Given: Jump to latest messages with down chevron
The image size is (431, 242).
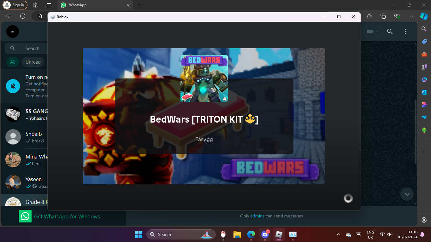Looking at the screenshot, I should (x=407, y=194).
